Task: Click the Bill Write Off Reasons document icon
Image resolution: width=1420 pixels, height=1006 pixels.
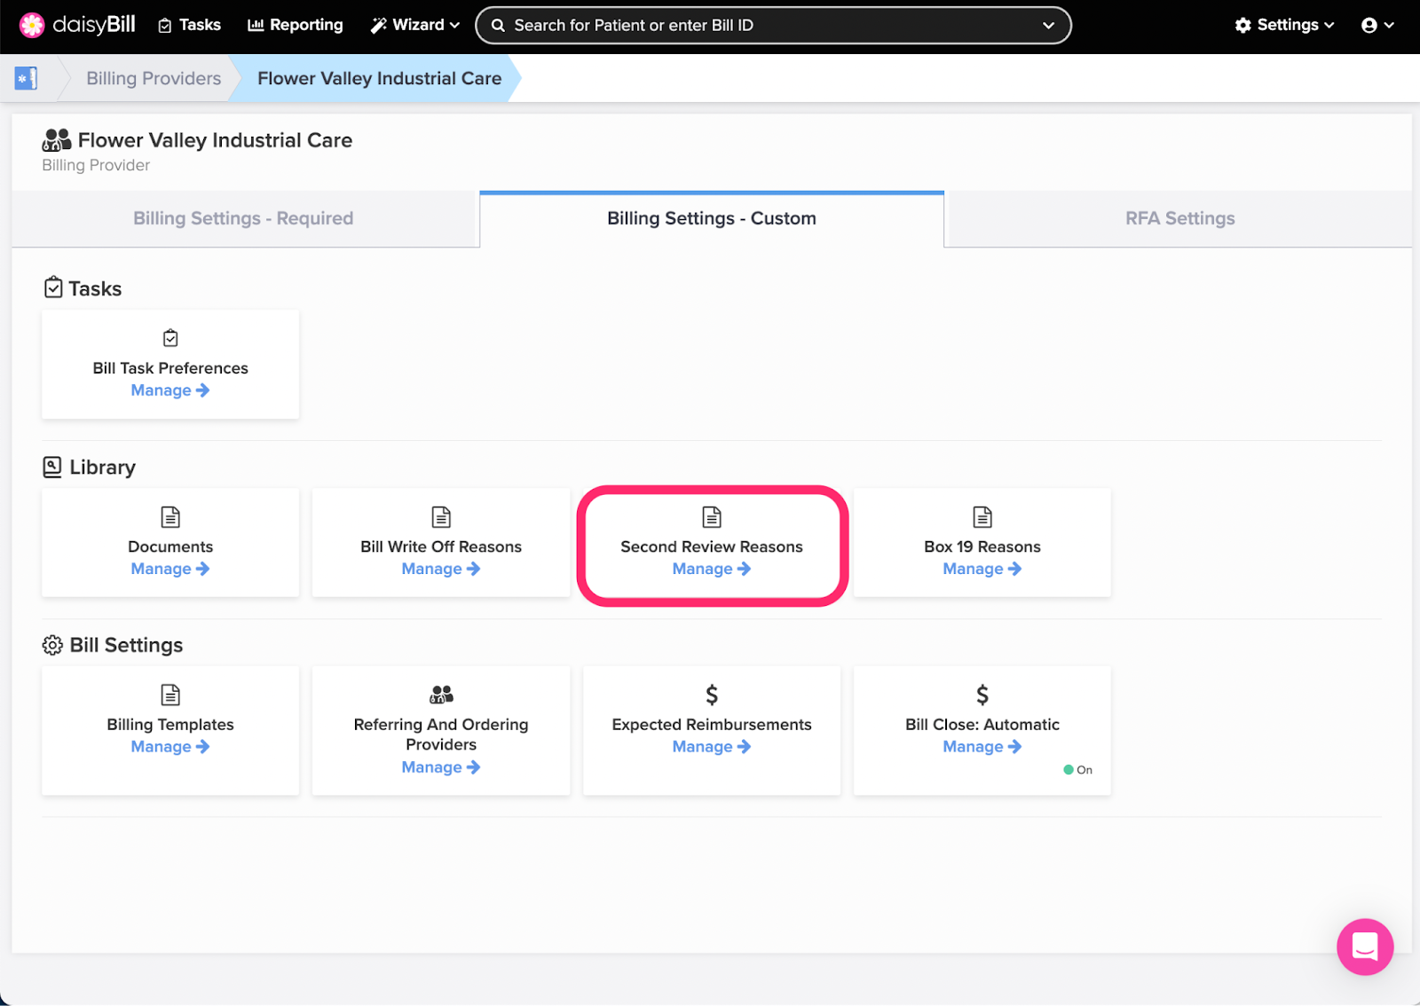Action: pos(441,516)
